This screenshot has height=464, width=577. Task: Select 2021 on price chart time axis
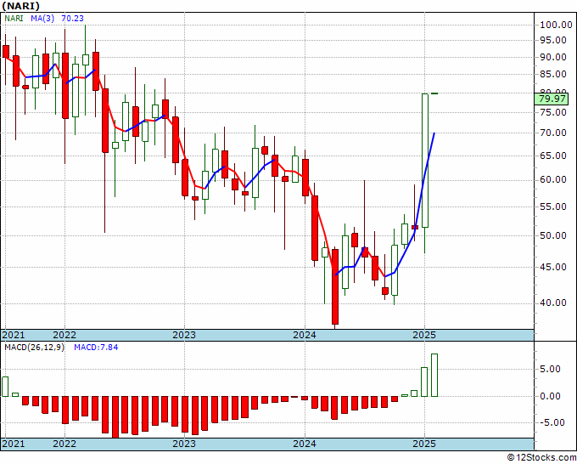[x=14, y=335]
